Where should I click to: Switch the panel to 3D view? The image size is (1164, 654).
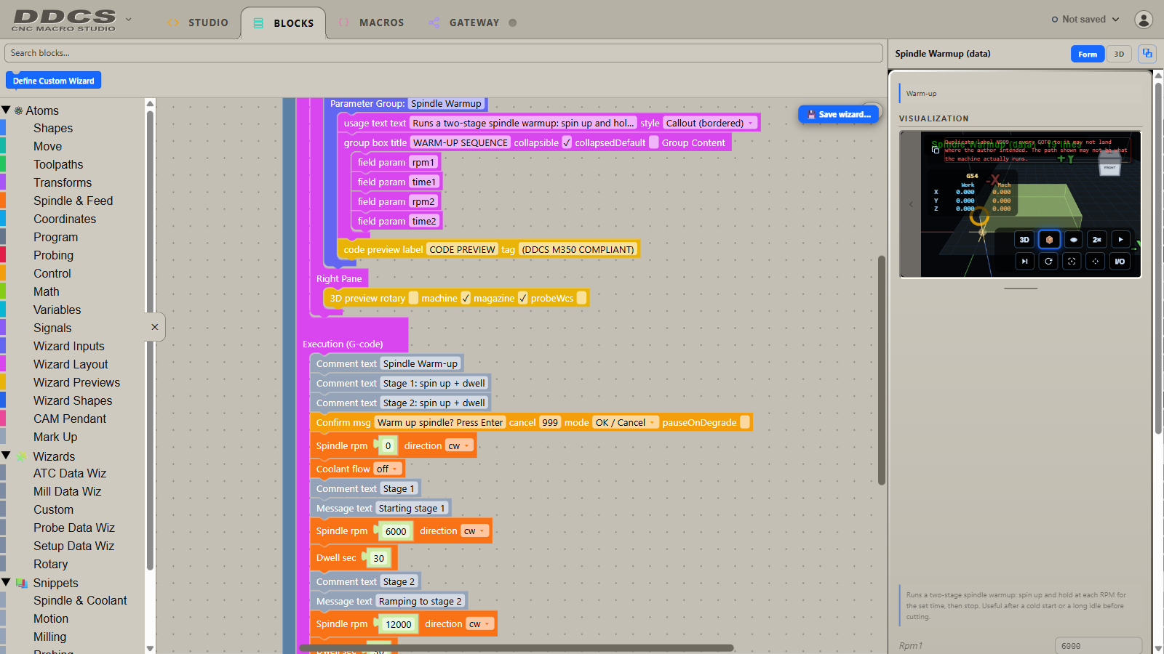tap(1119, 54)
